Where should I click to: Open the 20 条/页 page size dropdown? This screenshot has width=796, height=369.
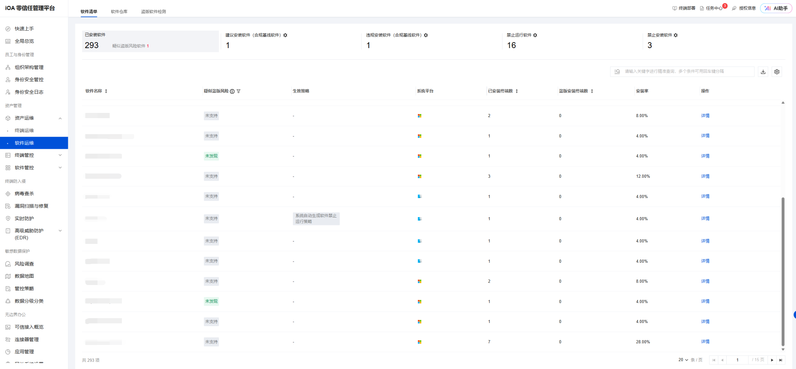[x=683, y=360]
